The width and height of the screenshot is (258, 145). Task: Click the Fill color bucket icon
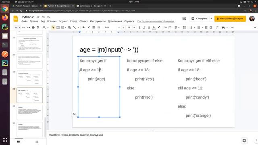pyautogui.click(x=83, y=27)
